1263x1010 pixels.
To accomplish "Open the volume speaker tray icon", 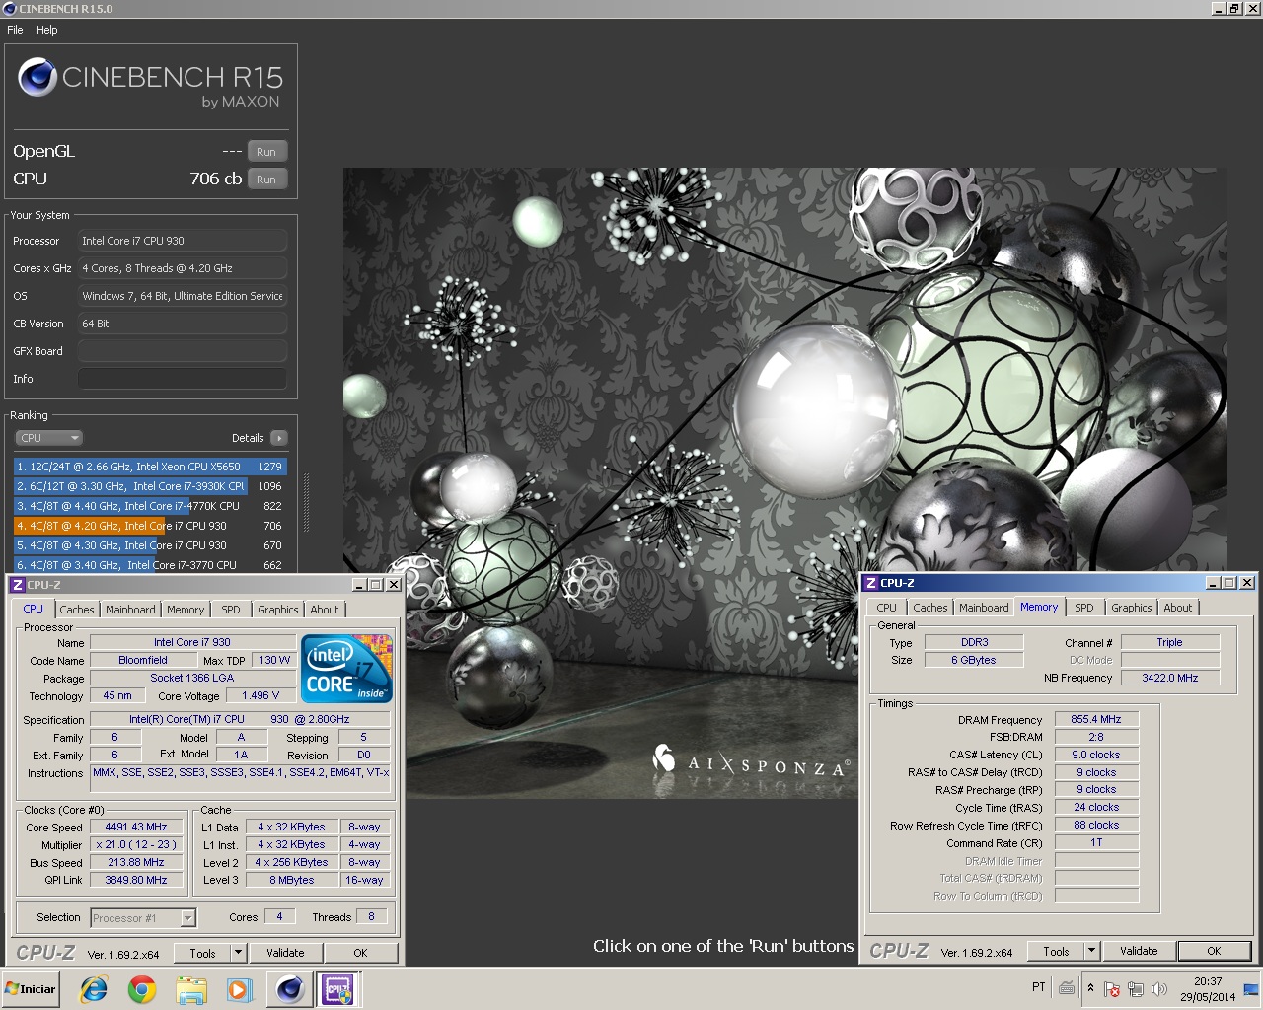I will [x=1159, y=989].
